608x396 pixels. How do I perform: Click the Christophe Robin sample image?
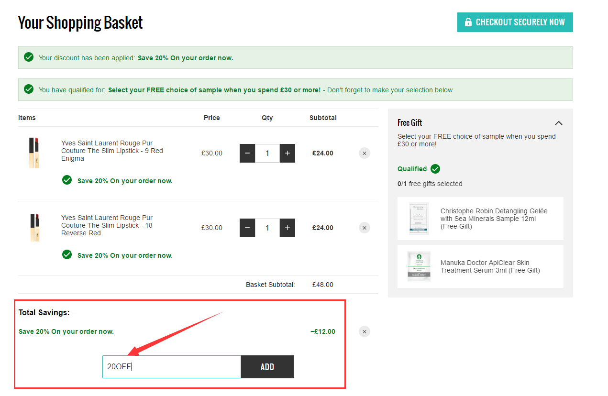click(419, 219)
